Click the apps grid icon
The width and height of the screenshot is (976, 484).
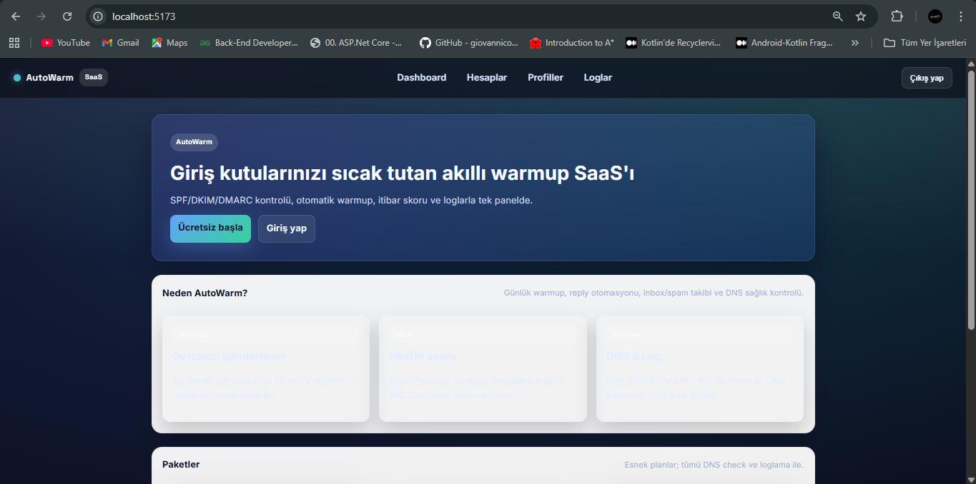[x=14, y=42]
